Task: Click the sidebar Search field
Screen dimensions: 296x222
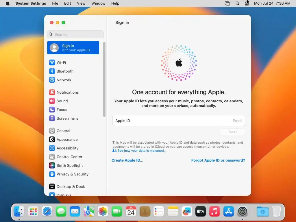Action: click(75, 34)
